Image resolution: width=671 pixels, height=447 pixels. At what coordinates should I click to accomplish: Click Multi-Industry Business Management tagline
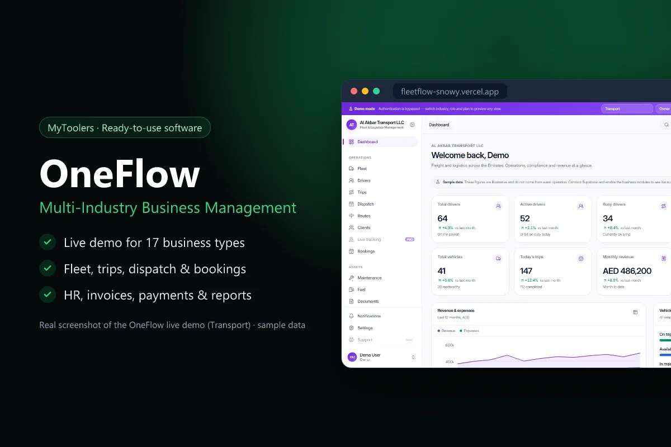[168, 208]
